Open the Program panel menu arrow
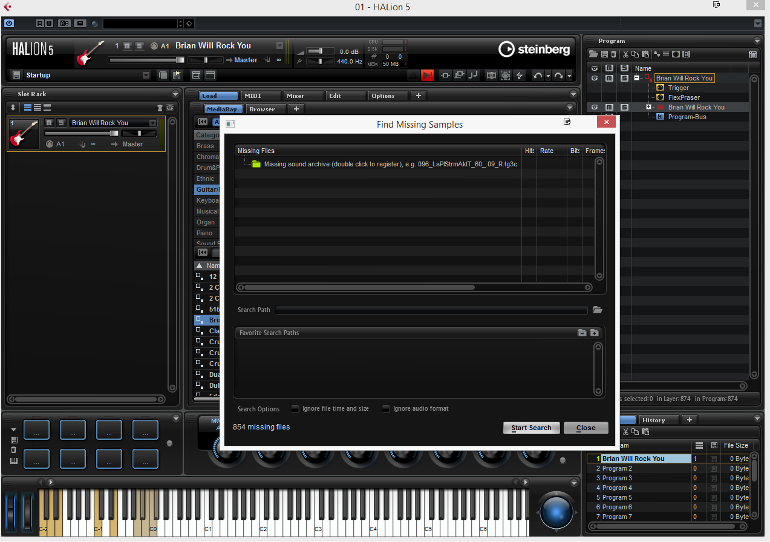The image size is (770, 542). tap(757, 41)
